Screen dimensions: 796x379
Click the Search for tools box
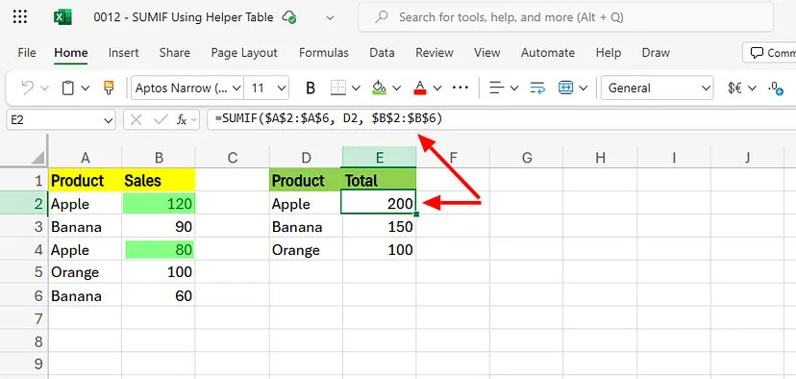[x=566, y=17]
